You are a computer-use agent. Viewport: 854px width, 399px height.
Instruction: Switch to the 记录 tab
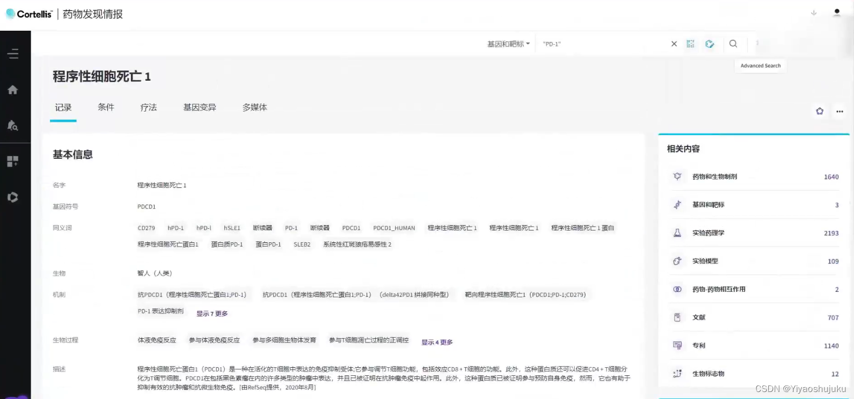point(63,108)
